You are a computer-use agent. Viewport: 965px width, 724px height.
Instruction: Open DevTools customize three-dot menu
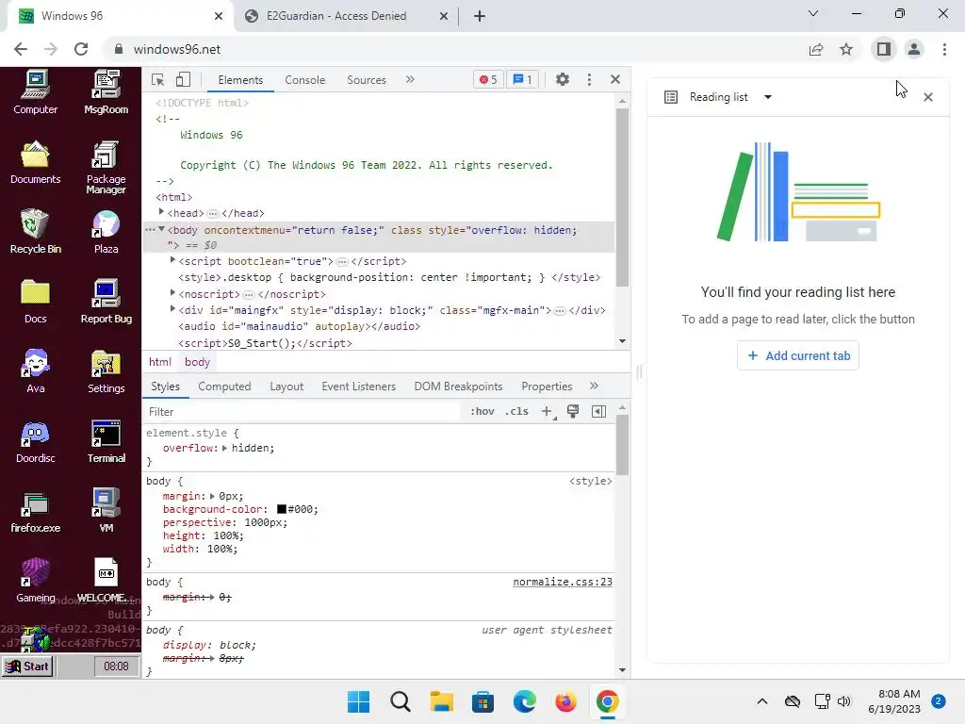589,79
